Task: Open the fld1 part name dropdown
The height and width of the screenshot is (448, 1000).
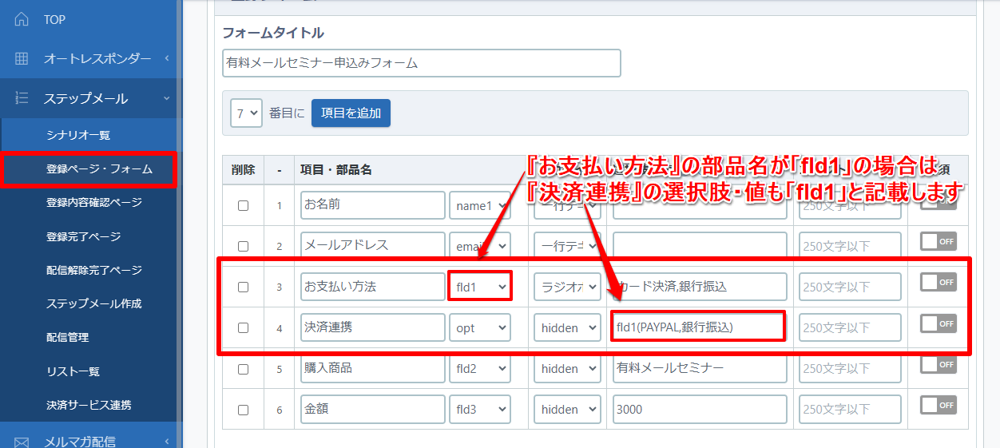Action: (479, 286)
